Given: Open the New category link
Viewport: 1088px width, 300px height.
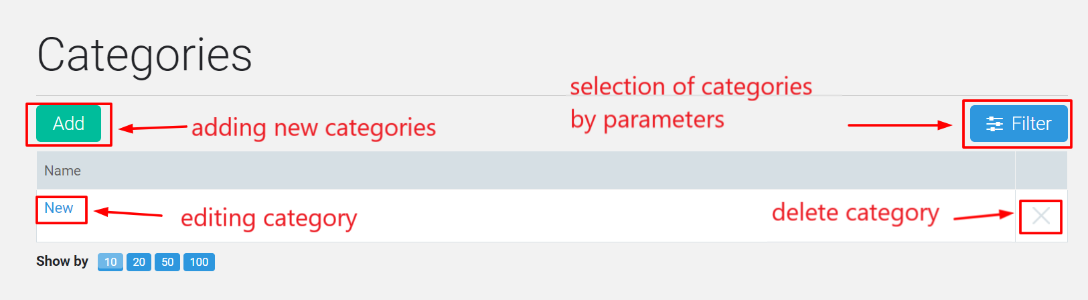Looking at the screenshot, I should coord(59,208).
